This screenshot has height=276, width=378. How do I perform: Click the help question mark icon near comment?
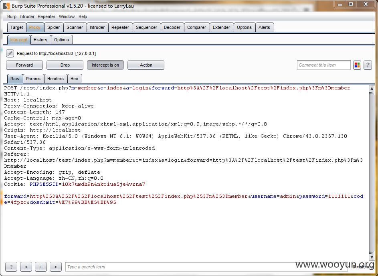[368, 65]
